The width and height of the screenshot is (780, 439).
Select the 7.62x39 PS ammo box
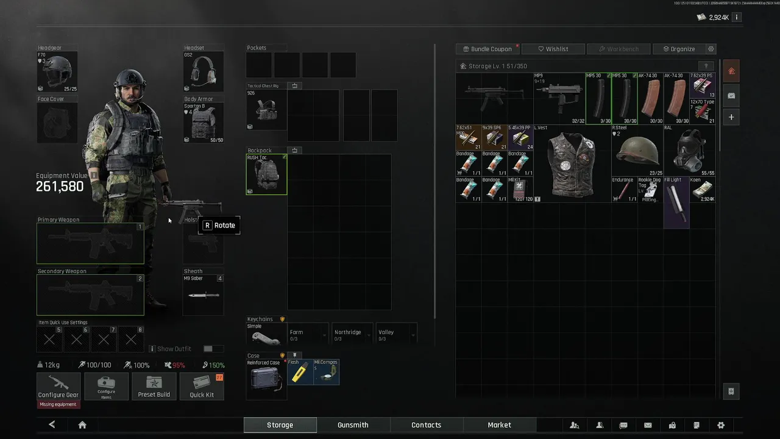(703, 85)
